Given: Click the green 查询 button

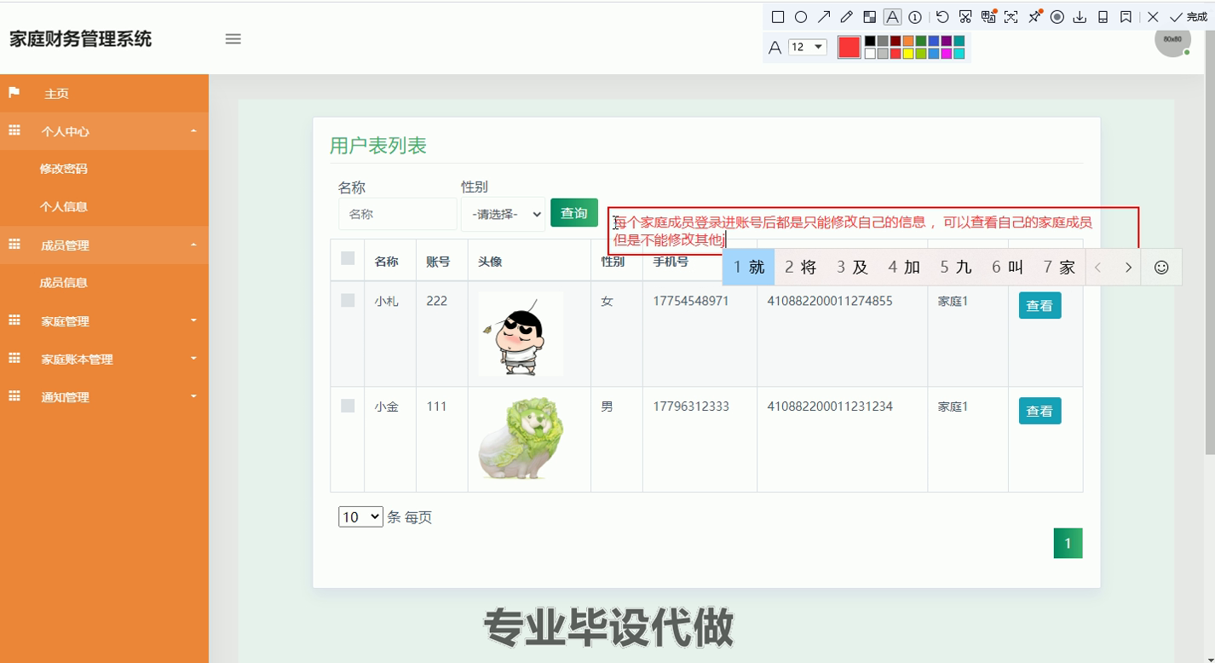Looking at the screenshot, I should [x=574, y=213].
